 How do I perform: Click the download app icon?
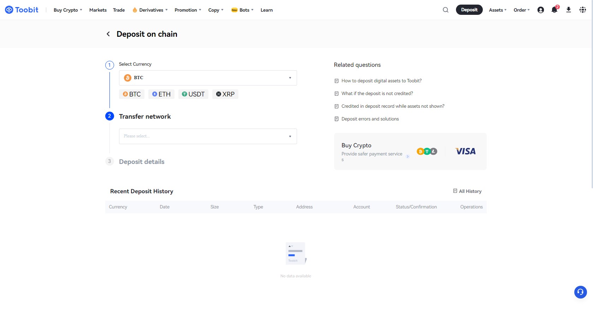click(x=569, y=10)
